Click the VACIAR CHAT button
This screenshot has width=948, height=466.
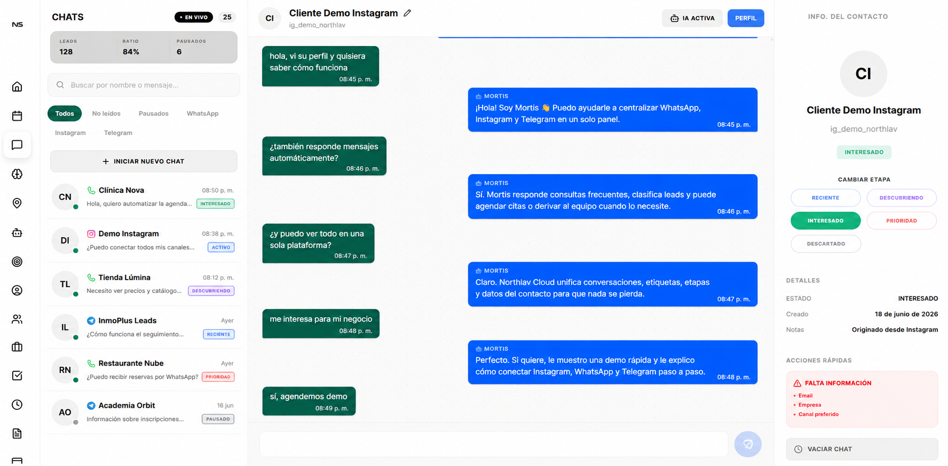tap(862, 449)
